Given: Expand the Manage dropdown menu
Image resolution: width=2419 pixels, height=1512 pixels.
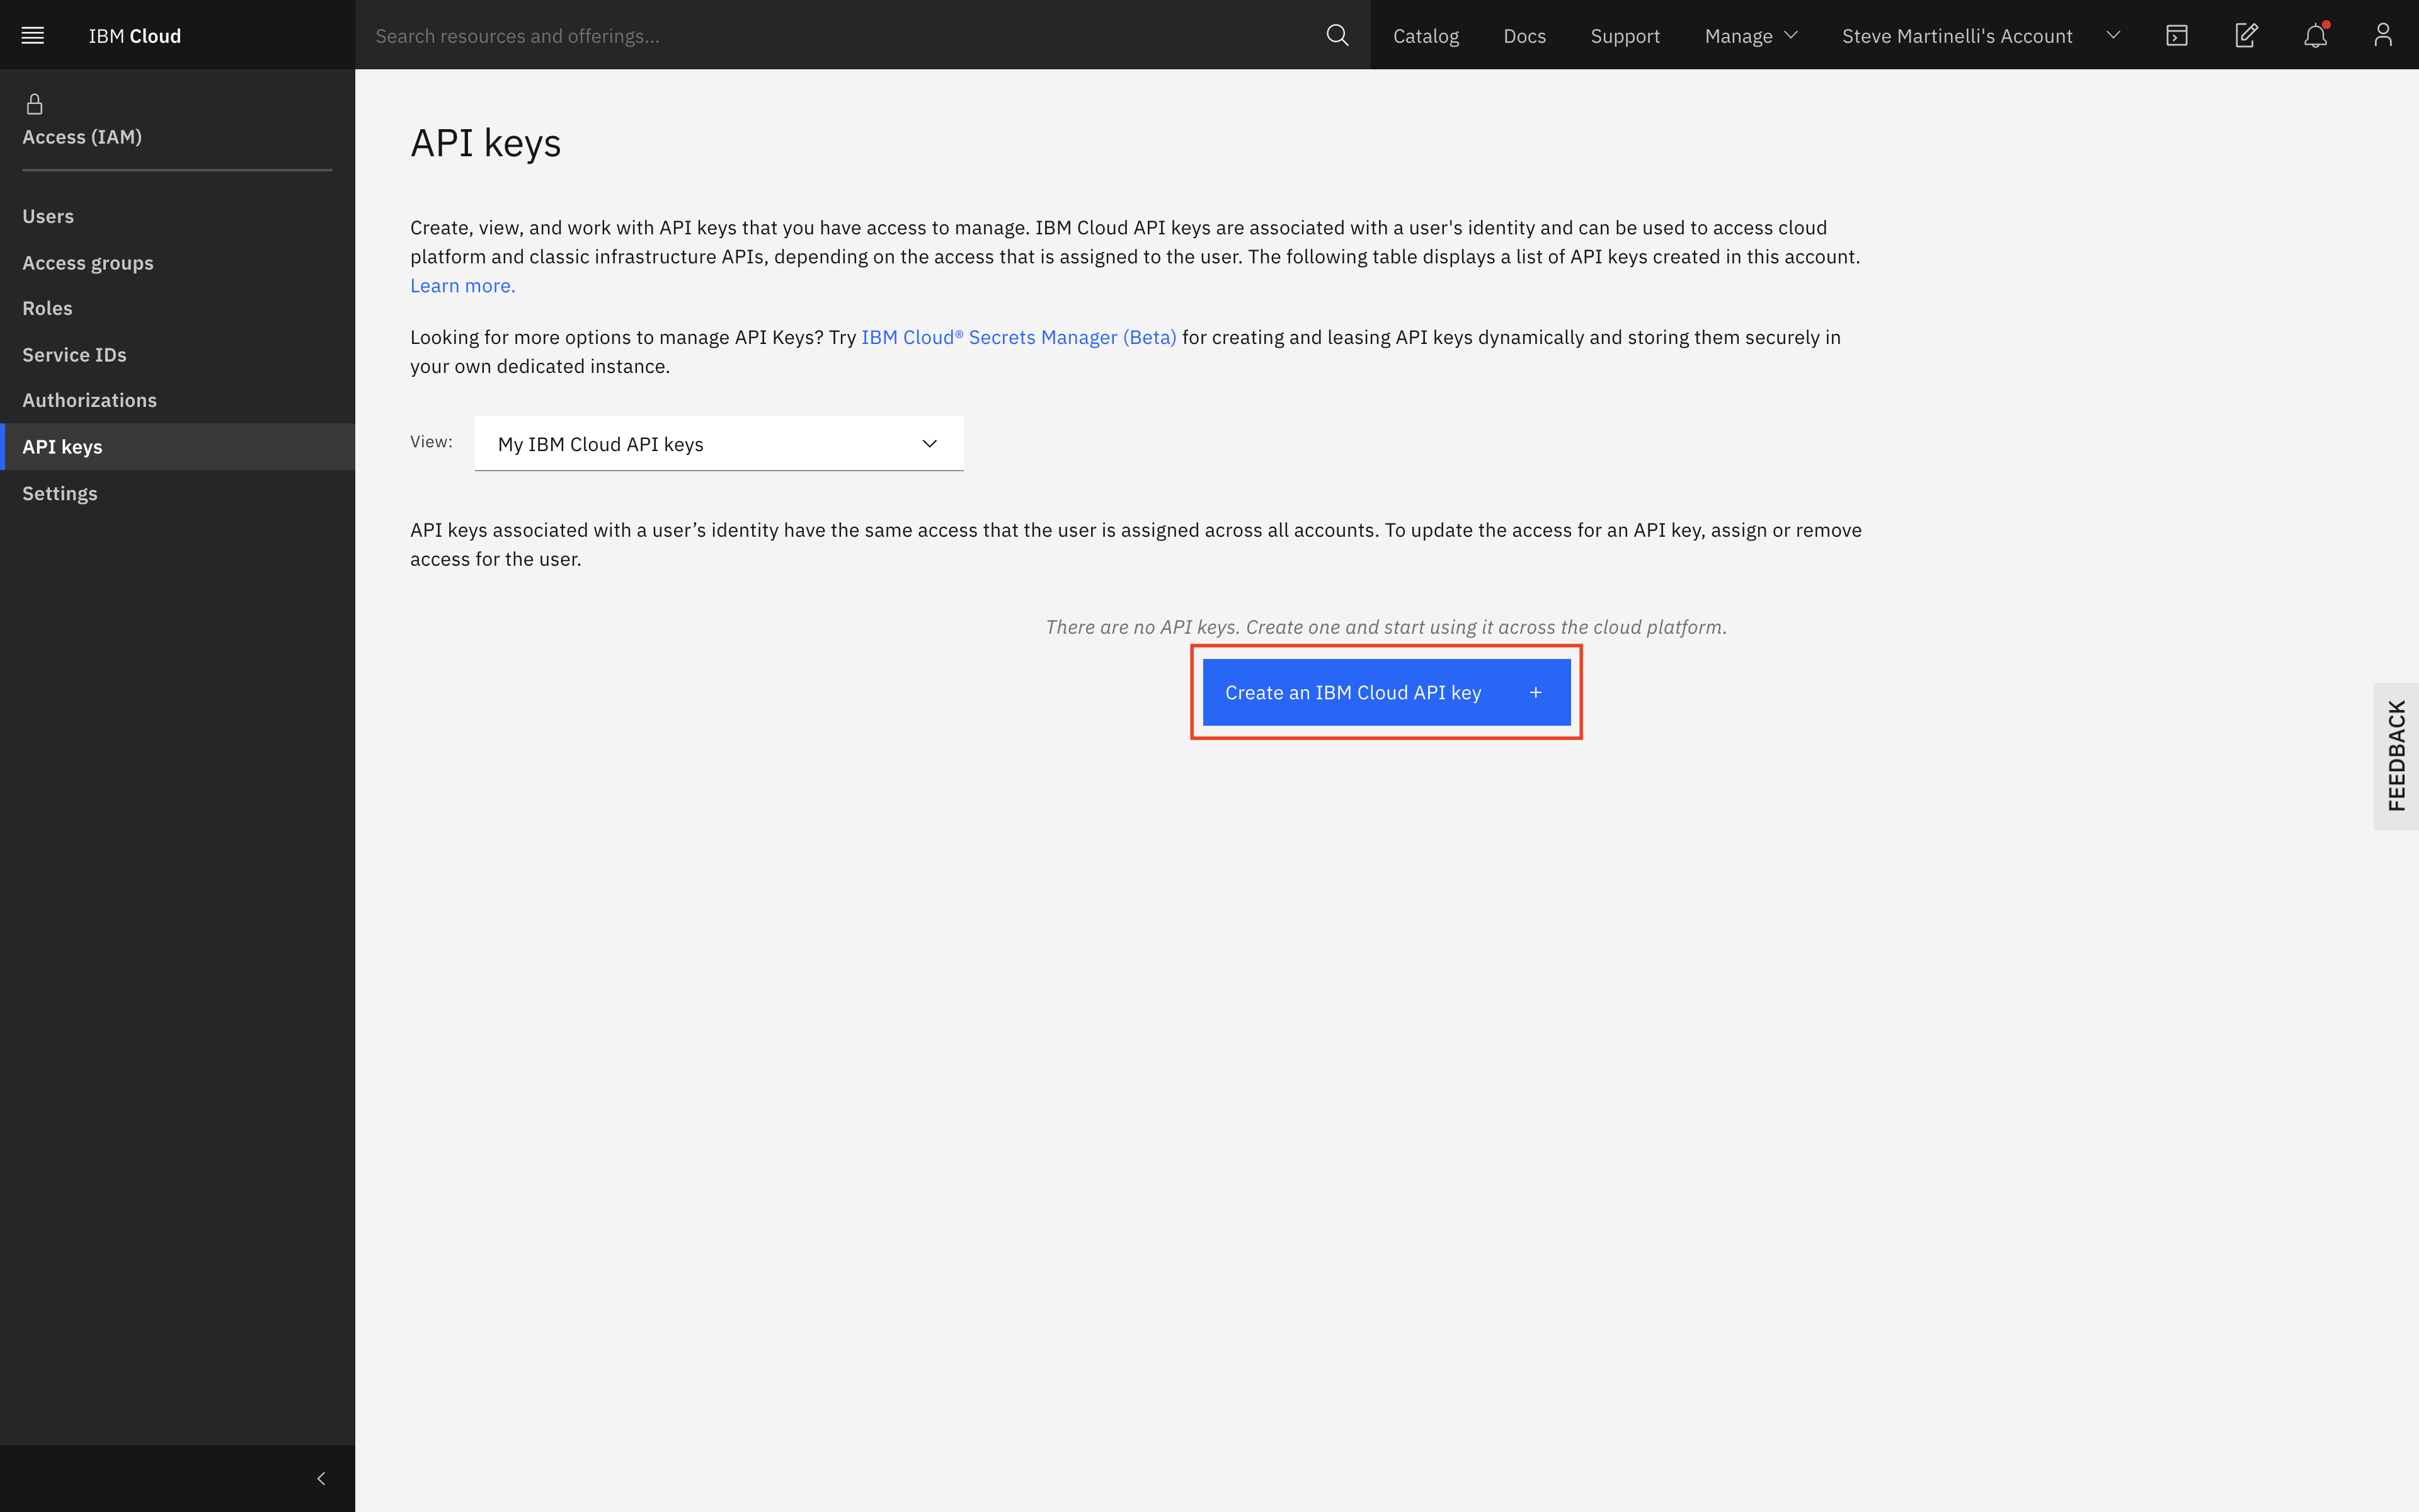Looking at the screenshot, I should click(1750, 36).
